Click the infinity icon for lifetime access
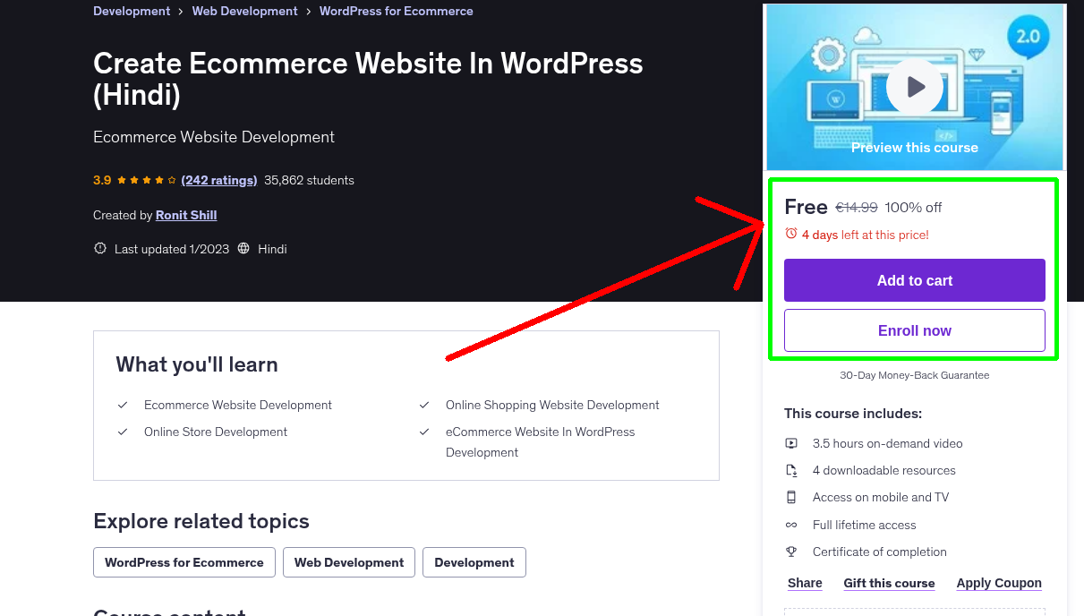The image size is (1084, 616). pyautogui.click(x=791, y=525)
